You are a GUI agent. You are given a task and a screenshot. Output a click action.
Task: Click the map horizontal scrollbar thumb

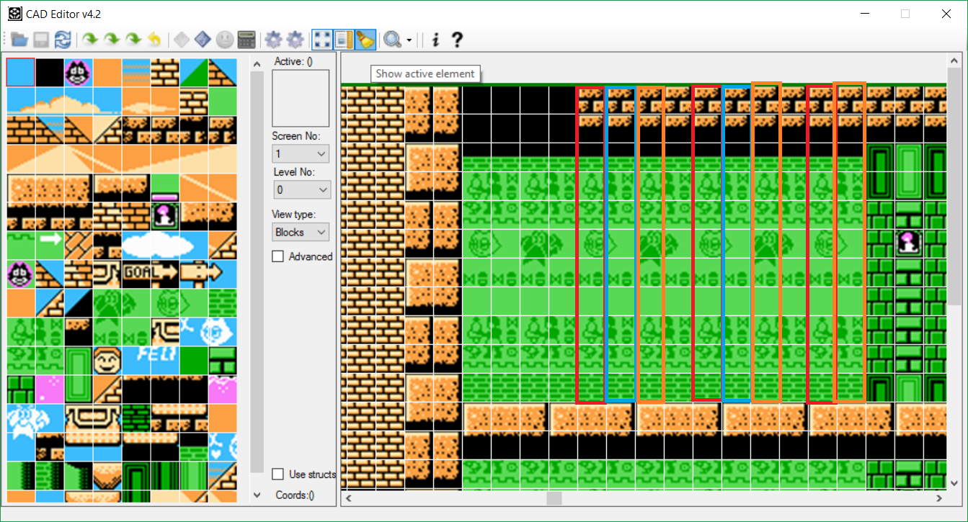point(554,498)
